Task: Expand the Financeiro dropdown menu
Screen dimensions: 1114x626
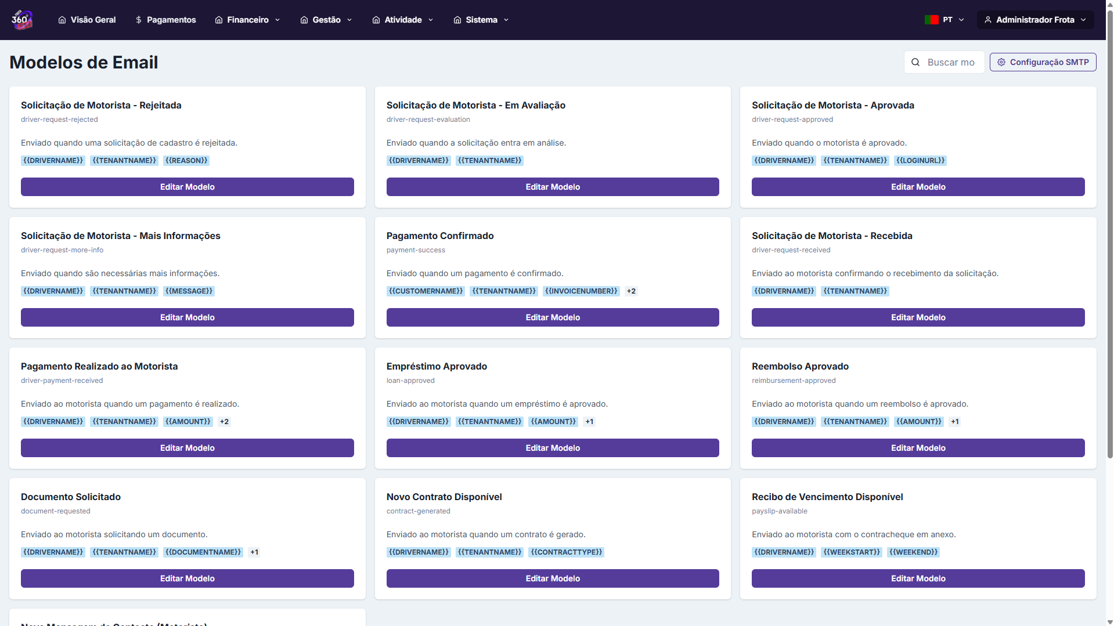Action: coord(248,20)
